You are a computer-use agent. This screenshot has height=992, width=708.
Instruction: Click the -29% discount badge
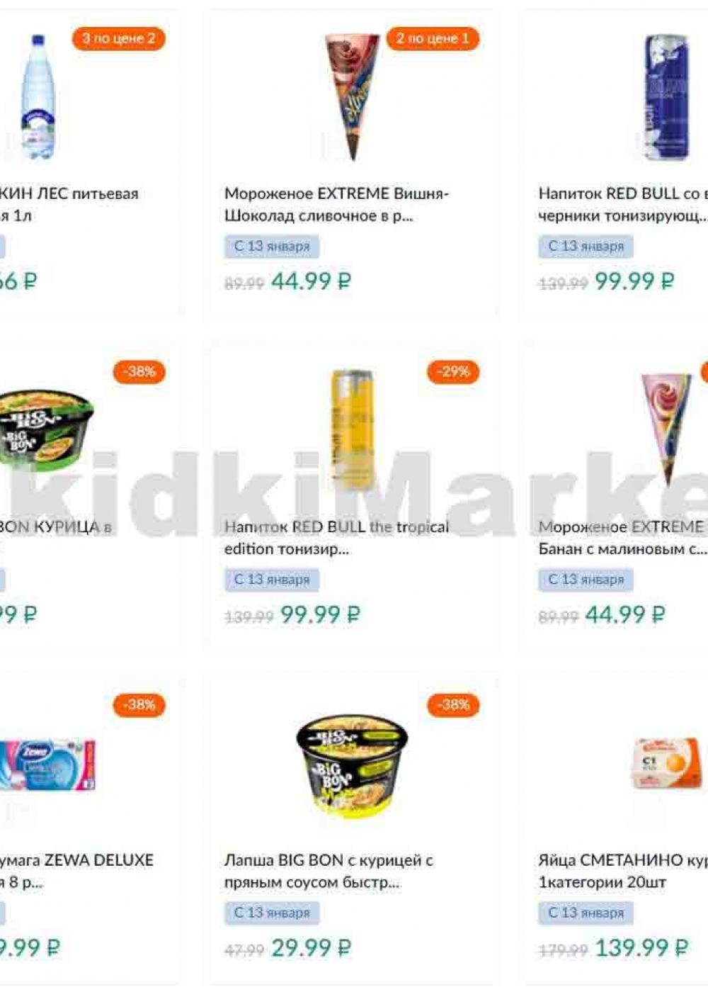pos(453,371)
